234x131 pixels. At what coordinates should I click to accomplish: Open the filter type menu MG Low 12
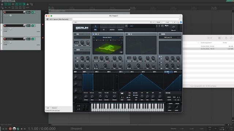point(168,37)
